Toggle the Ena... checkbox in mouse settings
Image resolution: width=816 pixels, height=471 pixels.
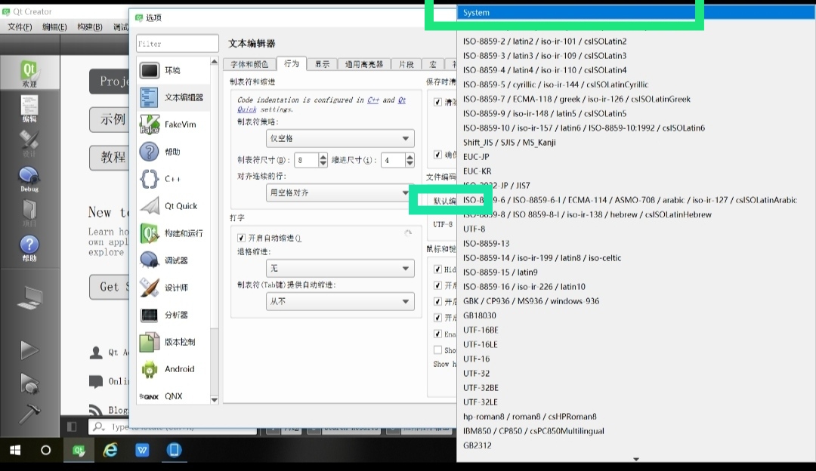click(437, 334)
